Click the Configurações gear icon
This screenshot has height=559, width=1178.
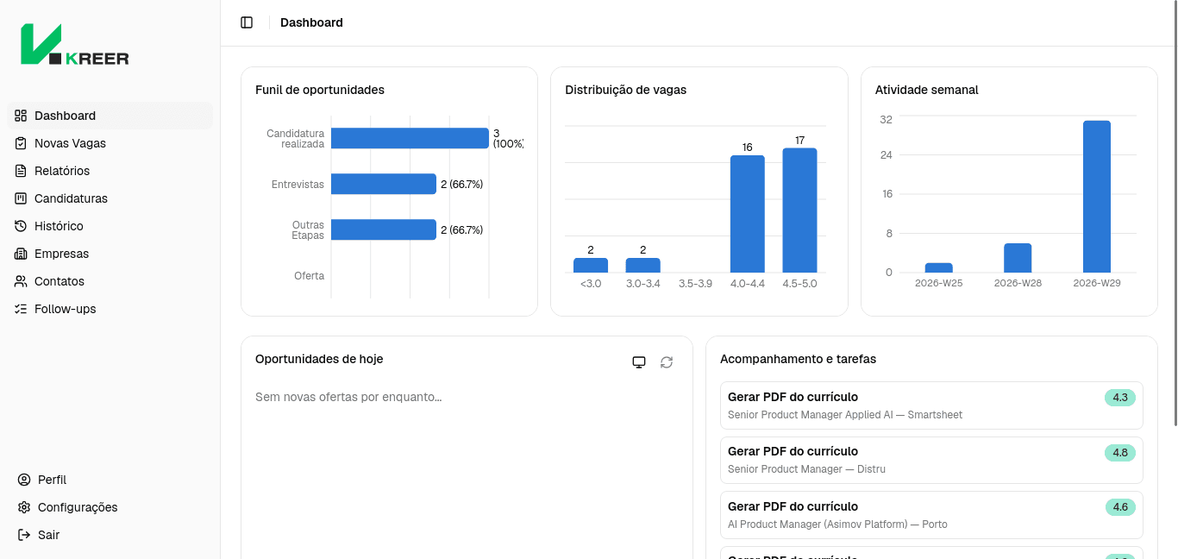tap(24, 507)
